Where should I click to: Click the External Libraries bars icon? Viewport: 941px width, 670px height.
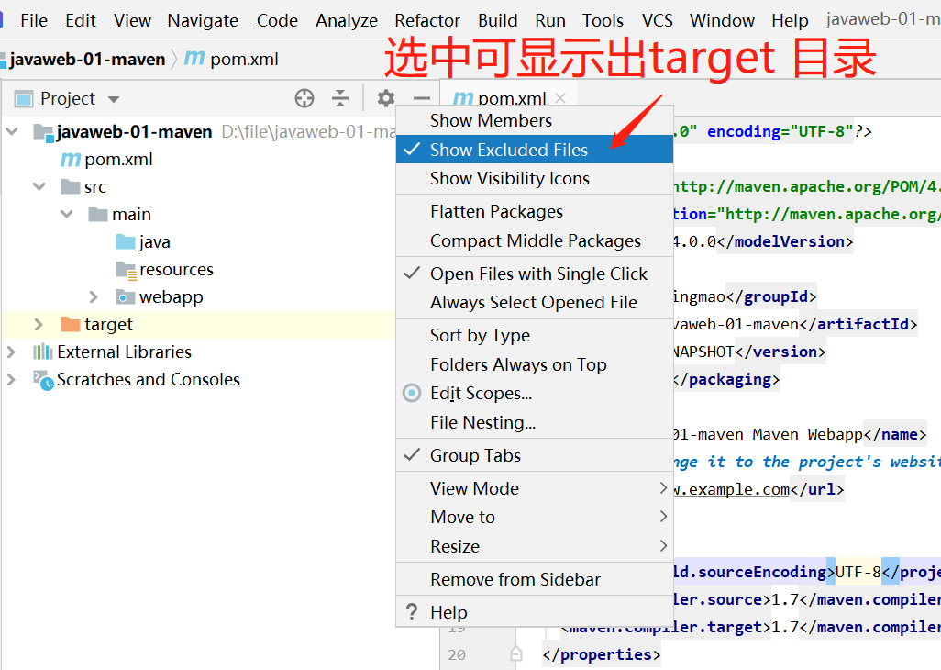42,352
